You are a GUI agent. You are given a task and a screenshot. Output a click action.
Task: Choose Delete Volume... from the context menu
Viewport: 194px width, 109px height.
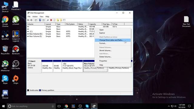pos(112,57)
